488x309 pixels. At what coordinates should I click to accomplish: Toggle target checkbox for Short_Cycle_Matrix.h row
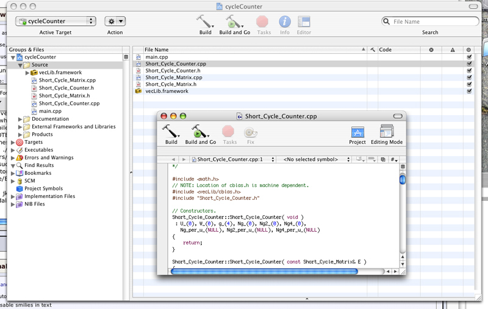tap(469, 84)
